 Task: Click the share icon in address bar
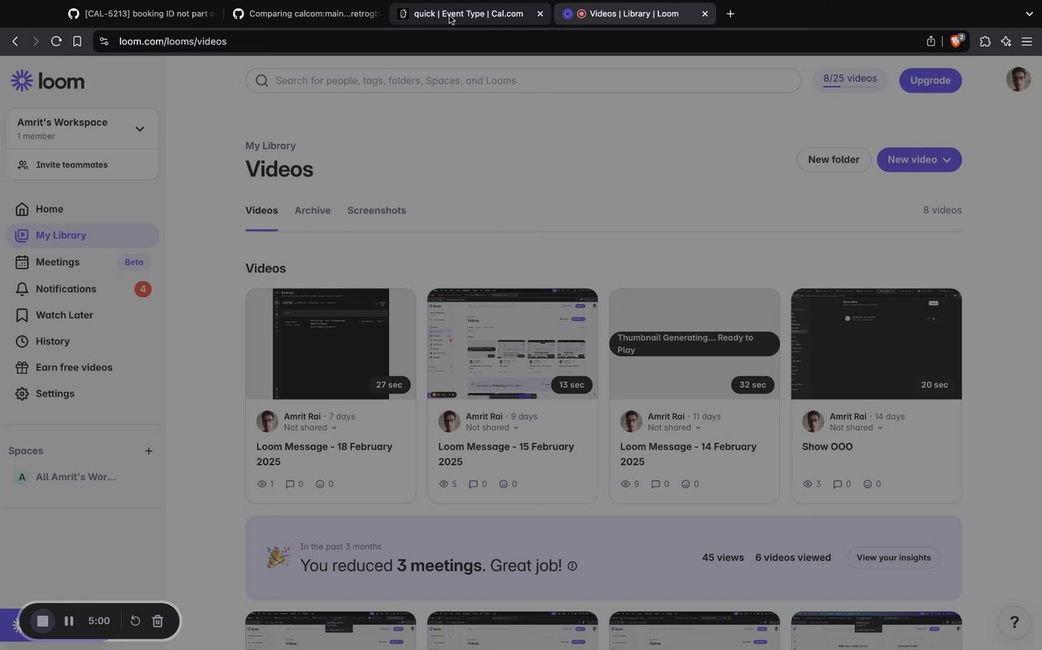click(931, 41)
